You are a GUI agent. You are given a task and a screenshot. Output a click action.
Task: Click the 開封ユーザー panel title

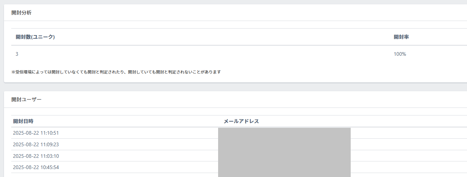coord(26,100)
